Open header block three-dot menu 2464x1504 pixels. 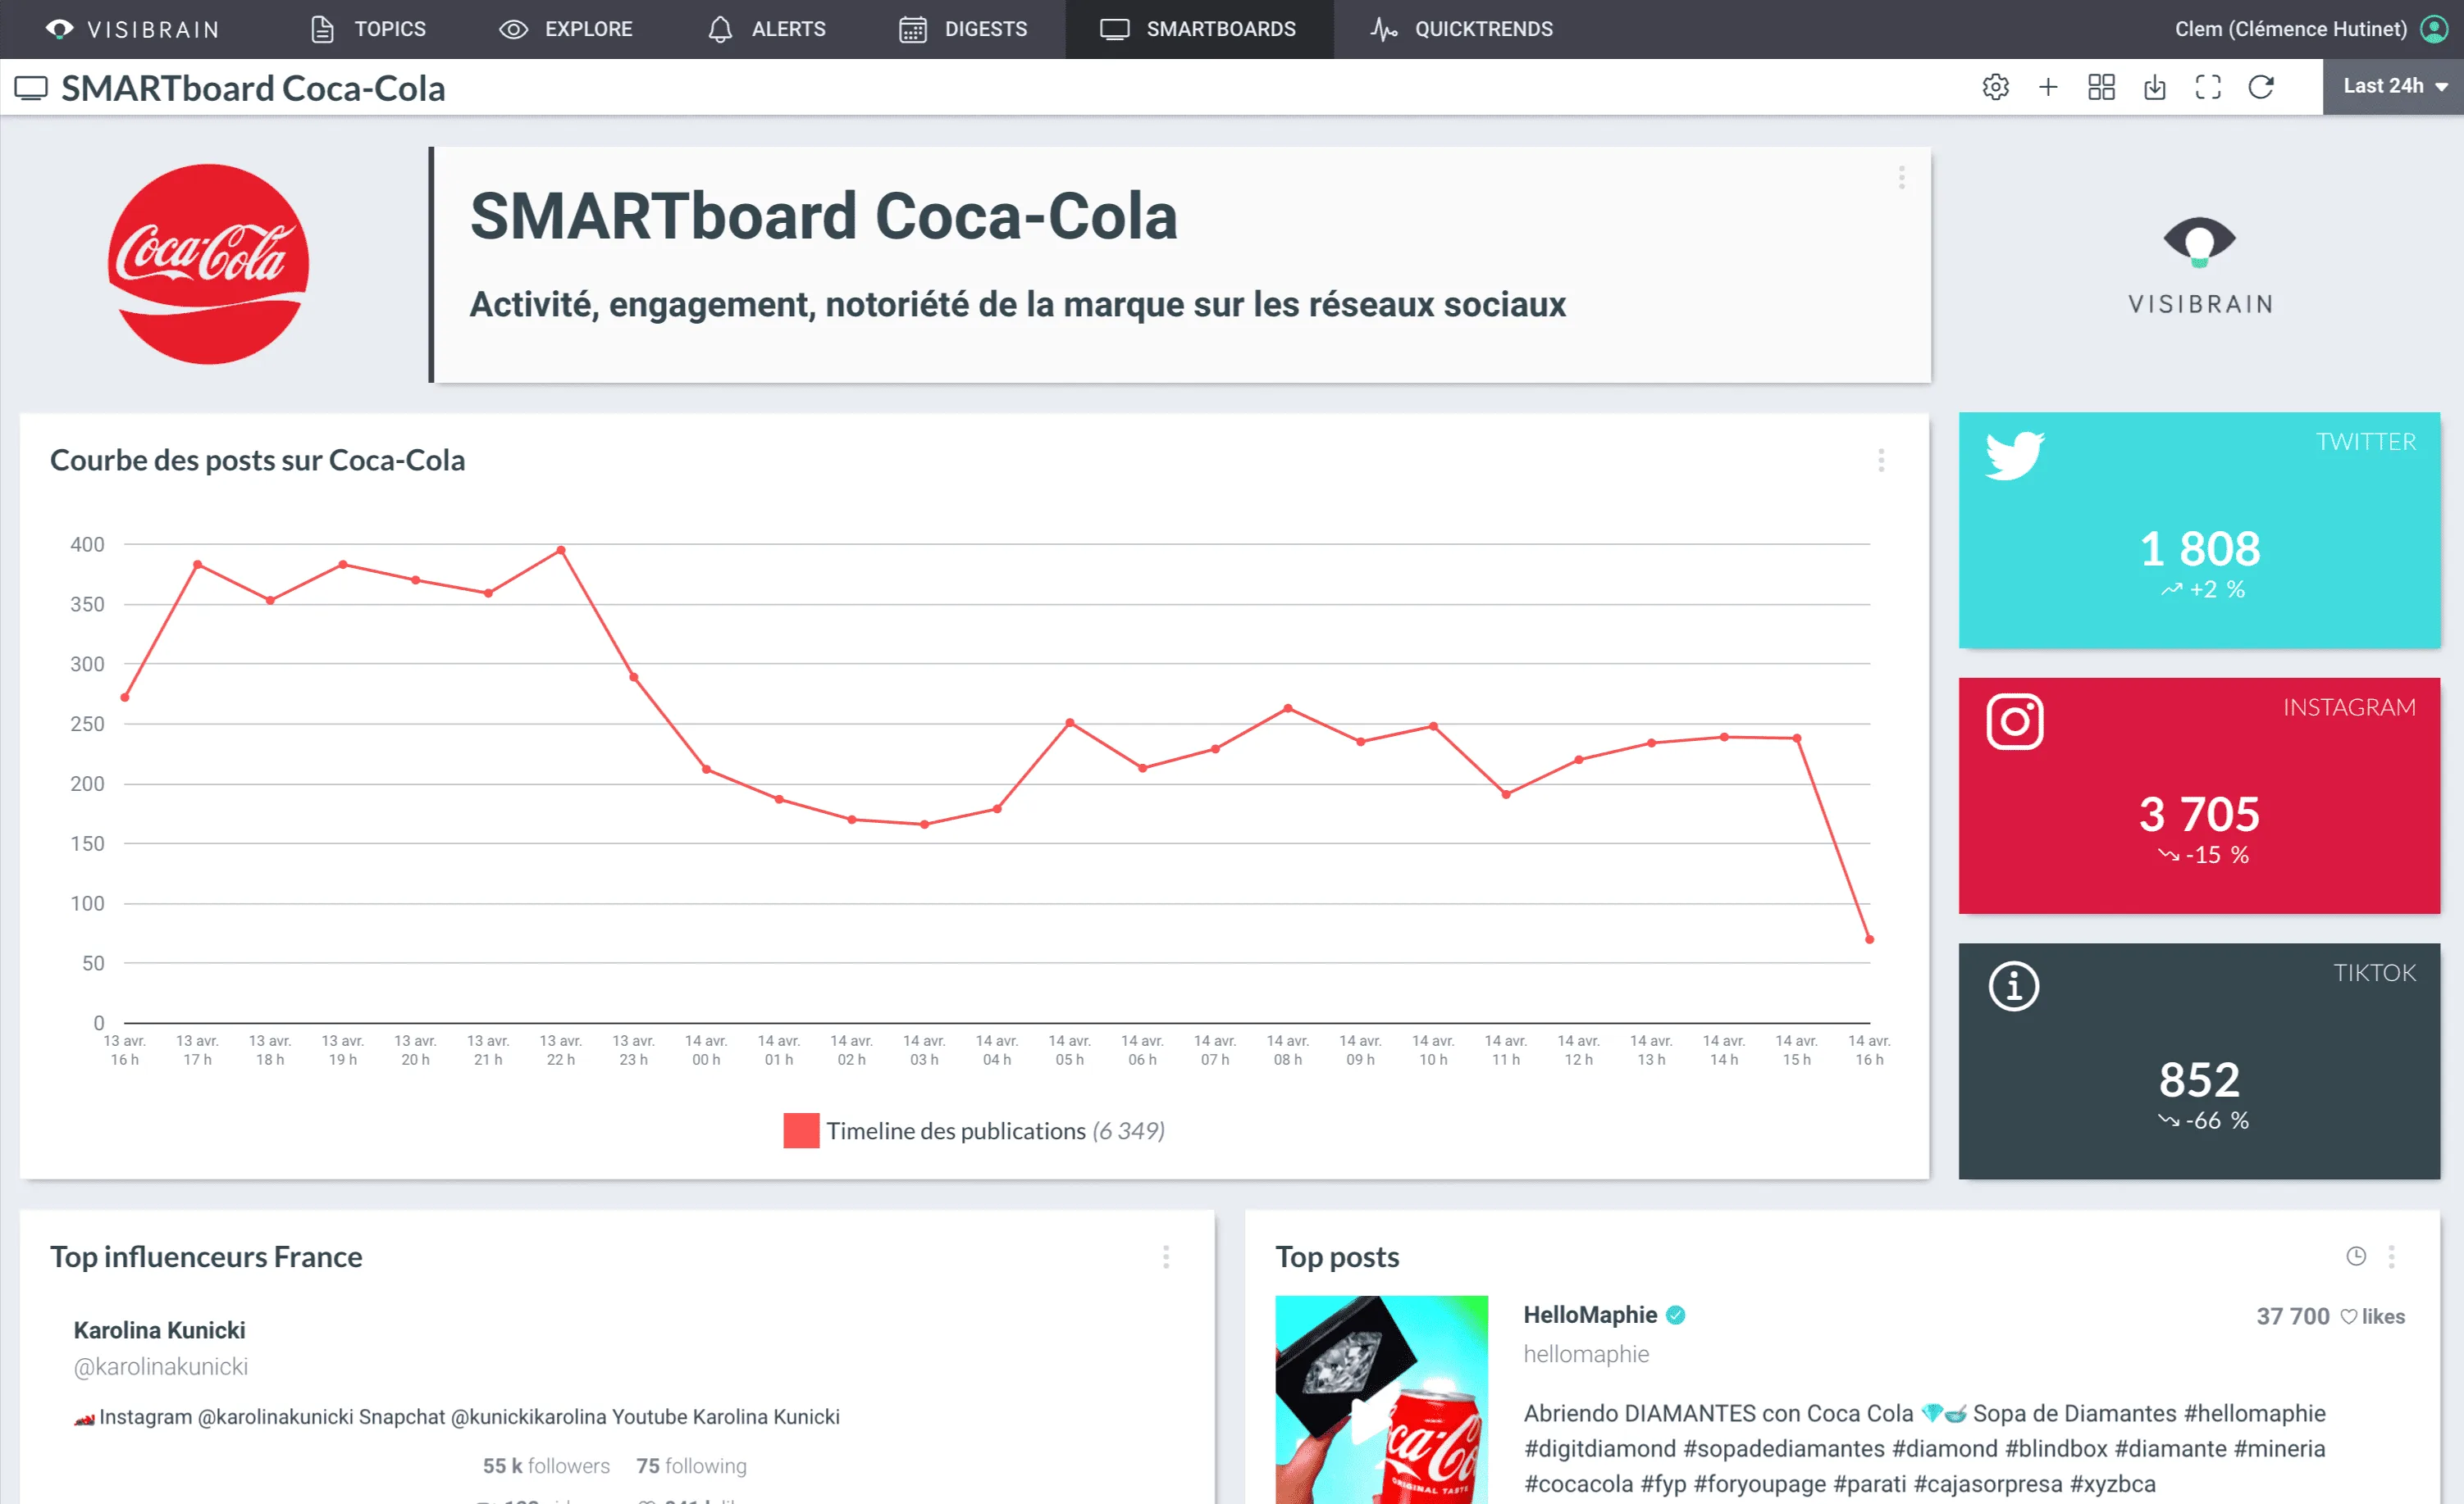click(1901, 178)
